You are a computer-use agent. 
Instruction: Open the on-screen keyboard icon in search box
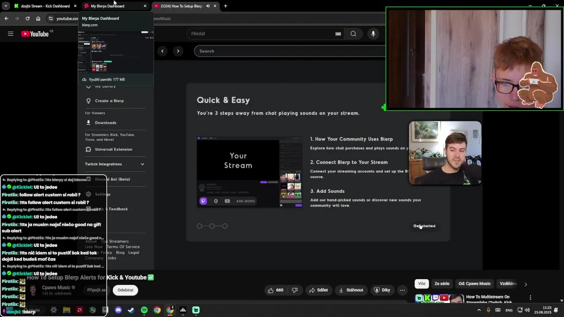[x=338, y=34]
